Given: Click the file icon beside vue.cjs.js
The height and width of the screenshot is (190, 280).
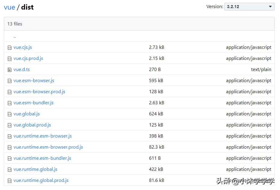Looking at the screenshot, I should point(9,47).
